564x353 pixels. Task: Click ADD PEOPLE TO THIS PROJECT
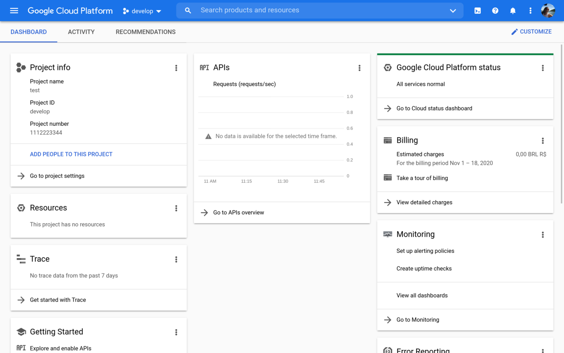click(x=71, y=154)
